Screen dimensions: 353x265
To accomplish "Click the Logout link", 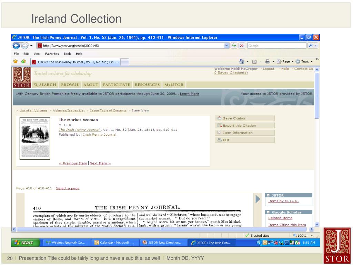I will pos(268,69).
